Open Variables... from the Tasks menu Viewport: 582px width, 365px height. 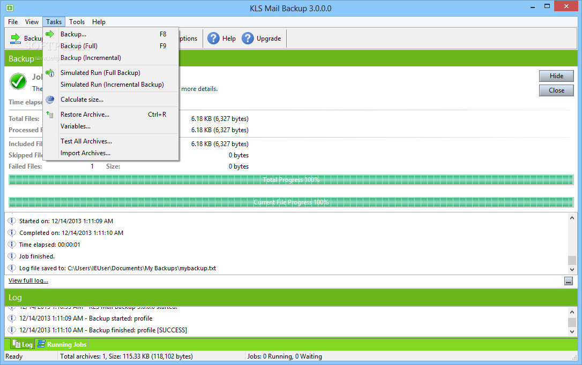(x=110, y=126)
